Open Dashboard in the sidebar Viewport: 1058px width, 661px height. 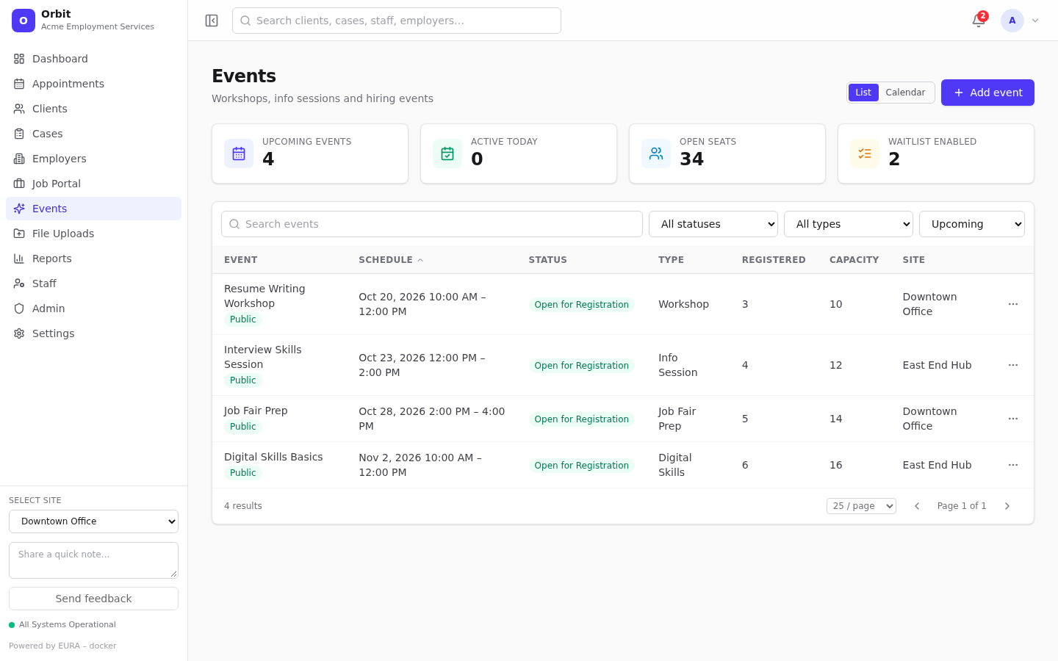click(93, 59)
